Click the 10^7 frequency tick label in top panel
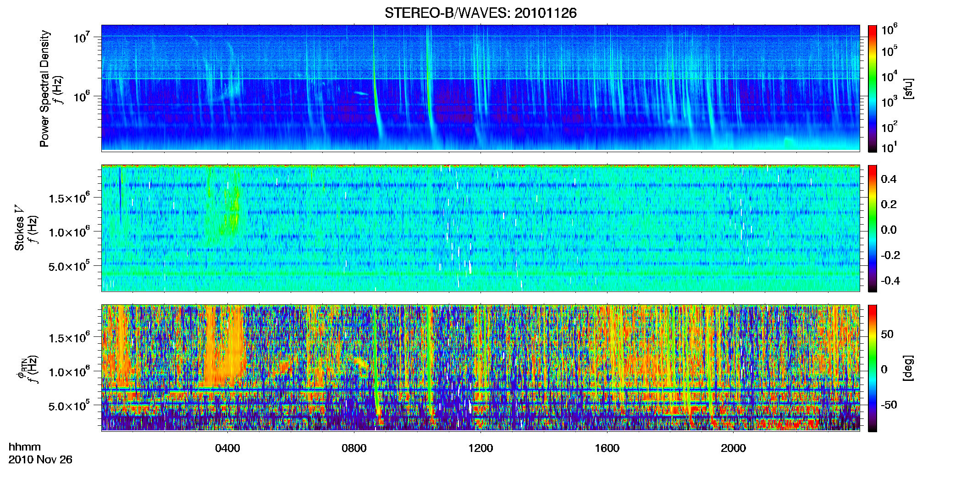 [x=82, y=37]
